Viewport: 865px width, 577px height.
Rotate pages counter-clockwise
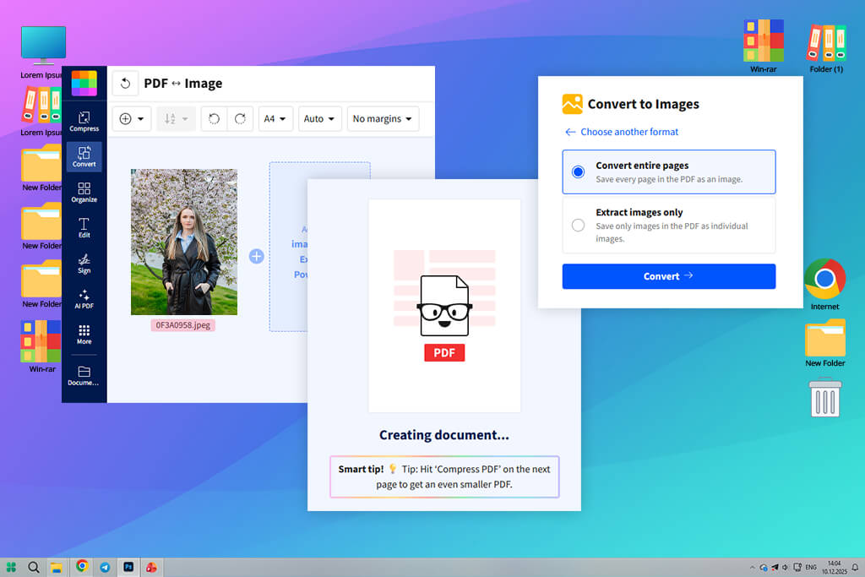point(214,118)
